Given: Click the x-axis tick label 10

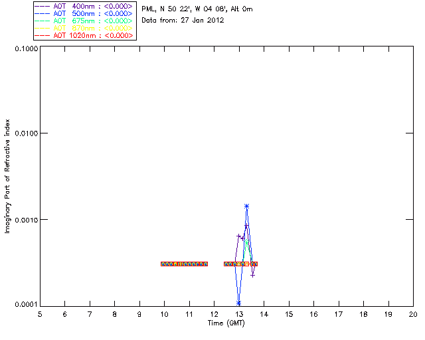Looking at the screenshot, I should click(x=164, y=314).
